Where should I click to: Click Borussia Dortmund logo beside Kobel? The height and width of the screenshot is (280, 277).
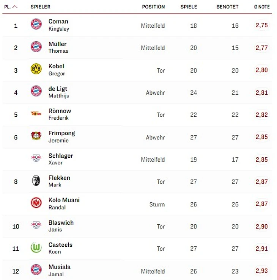(x=36, y=69)
